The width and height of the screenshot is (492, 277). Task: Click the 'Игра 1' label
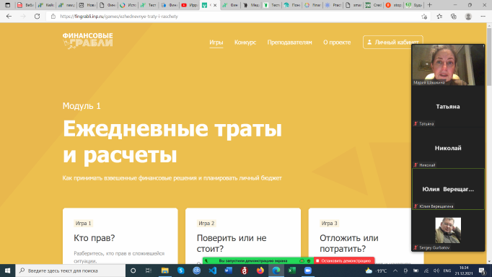[83, 224]
